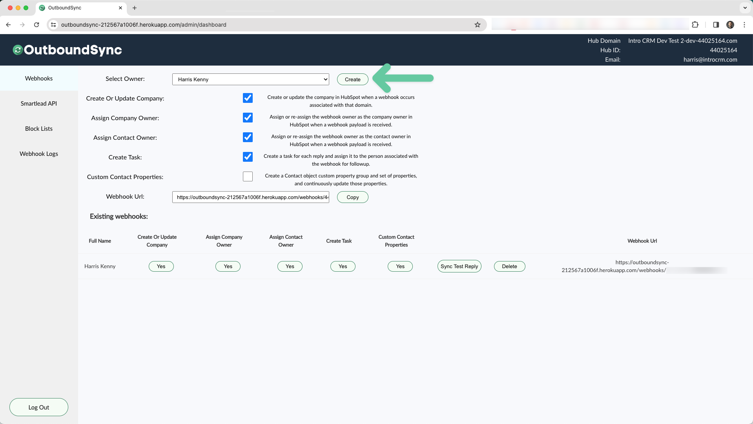Click the browser forward arrow
The height and width of the screenshot is (424, 753).
point(22,25)
